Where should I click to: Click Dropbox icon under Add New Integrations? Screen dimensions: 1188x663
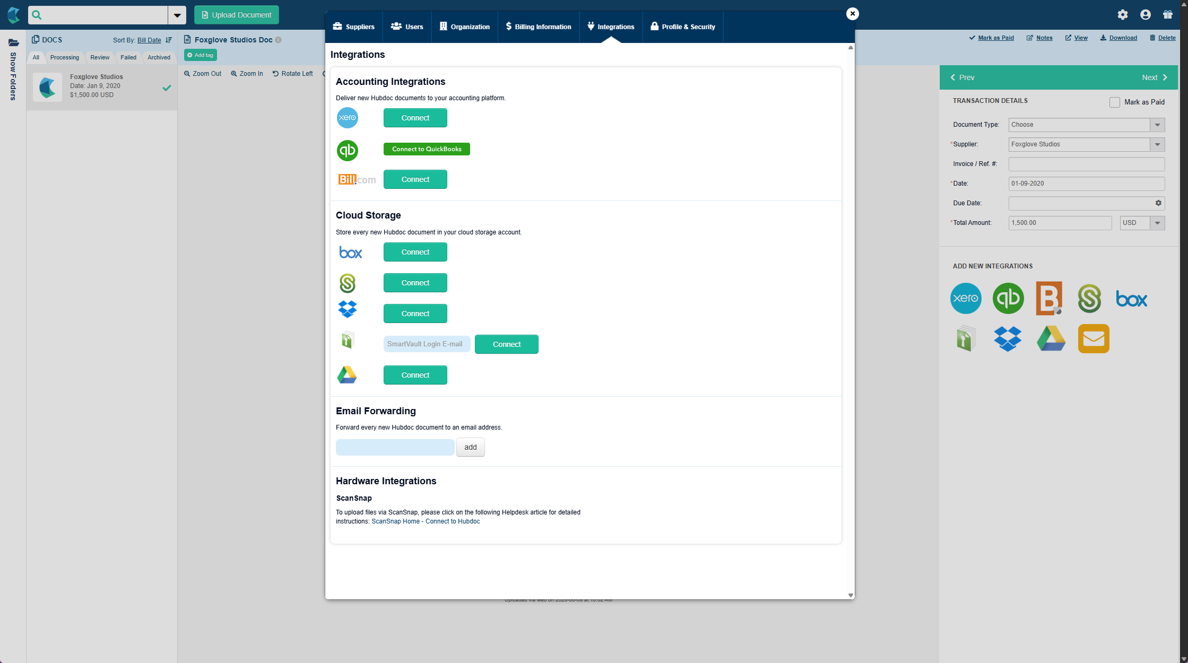[x=1008, y=338]
